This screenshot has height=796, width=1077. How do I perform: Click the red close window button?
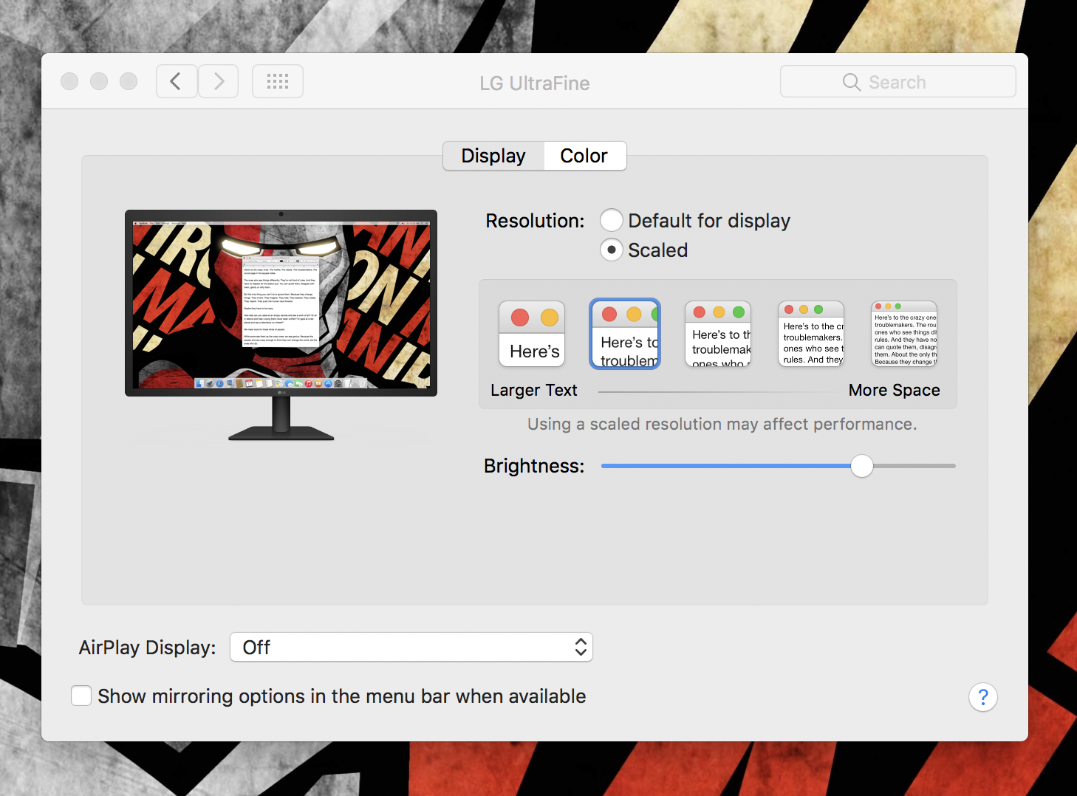(69, 81)
